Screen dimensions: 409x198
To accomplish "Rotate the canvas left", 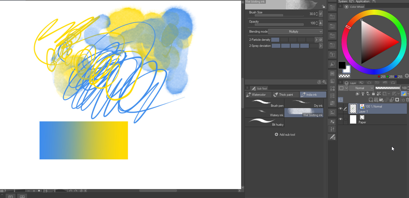I will (71, 191).
